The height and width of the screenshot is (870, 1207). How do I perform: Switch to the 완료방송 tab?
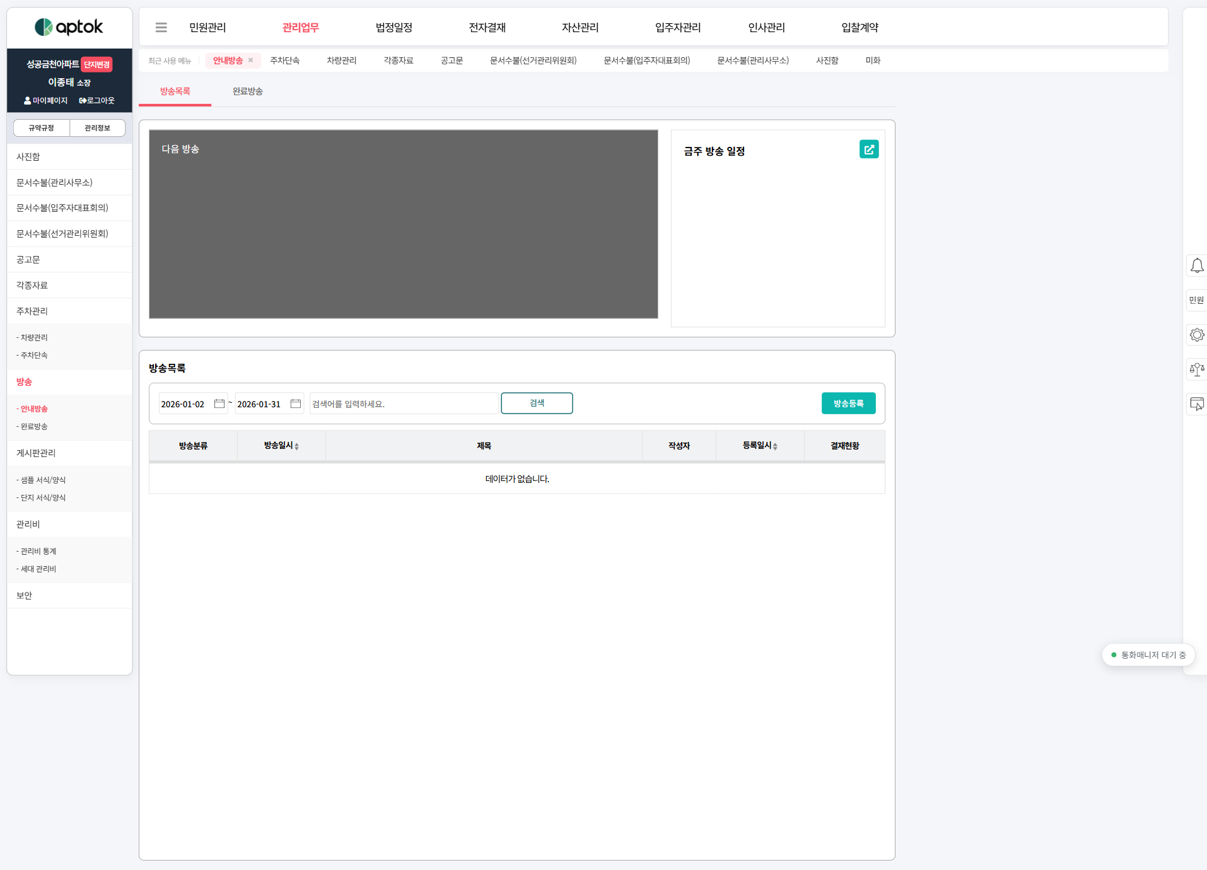tap(248, 91)
